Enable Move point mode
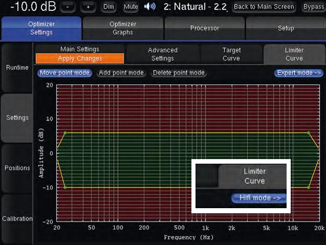The image size is (326, 245). [64, 73]
